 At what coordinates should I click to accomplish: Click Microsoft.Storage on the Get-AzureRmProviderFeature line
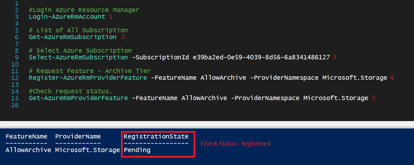336,98
